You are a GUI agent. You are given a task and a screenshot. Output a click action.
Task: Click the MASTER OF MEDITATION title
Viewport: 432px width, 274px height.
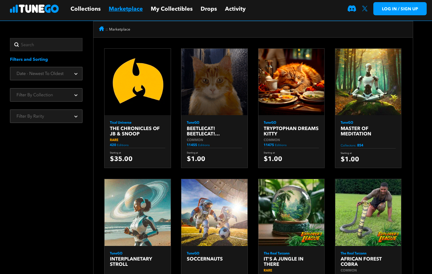tap(356, 131)
